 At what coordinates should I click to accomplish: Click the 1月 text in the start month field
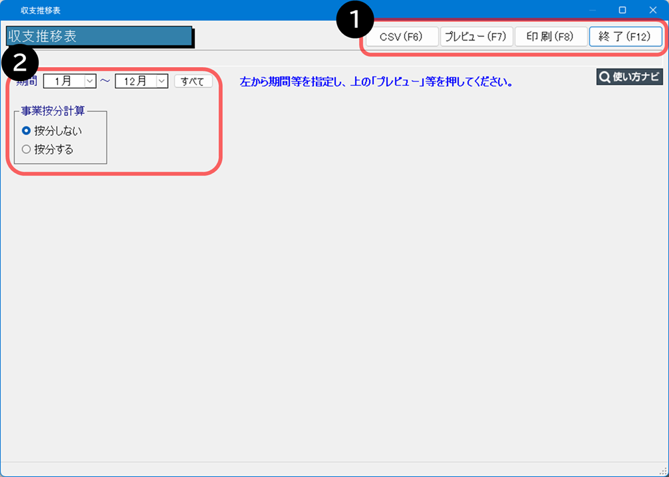(x=64, y=81)
